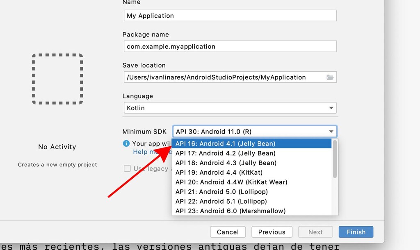Image resolution: width=420 pixels, height=250 pixels.
Task: Expand the Minimum SDK combo box arrow
Action: [x=331, y=131]
